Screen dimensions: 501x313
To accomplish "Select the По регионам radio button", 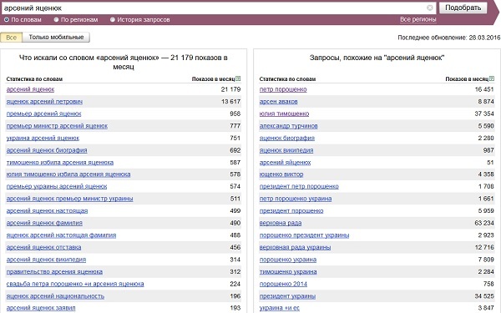I will (x=56, y=20).
